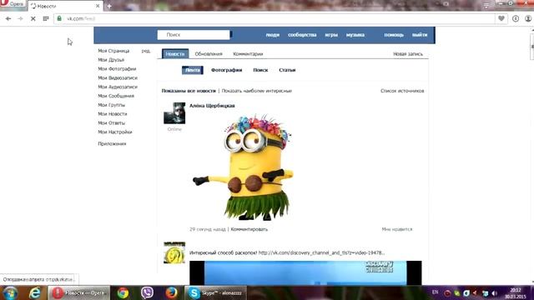Click the VK Поиск search field

pyautogui.click(x=194, y=35)
